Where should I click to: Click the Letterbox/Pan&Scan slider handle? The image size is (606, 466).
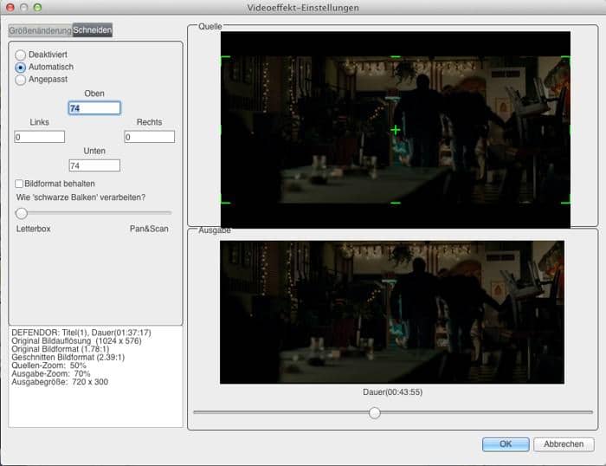[22, 213]
